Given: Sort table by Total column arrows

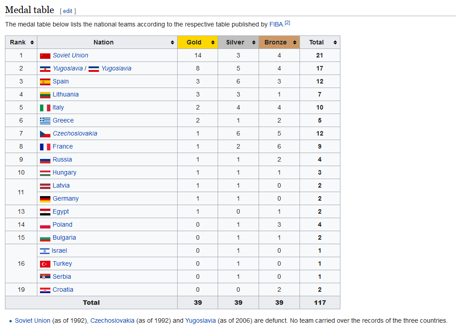Looking at the screenshot, I should coord(335,42).
